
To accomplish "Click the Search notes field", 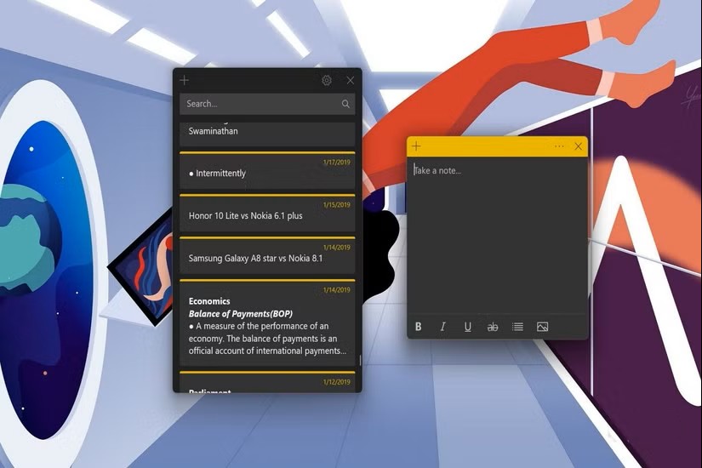I will click(x=267, y=104).
